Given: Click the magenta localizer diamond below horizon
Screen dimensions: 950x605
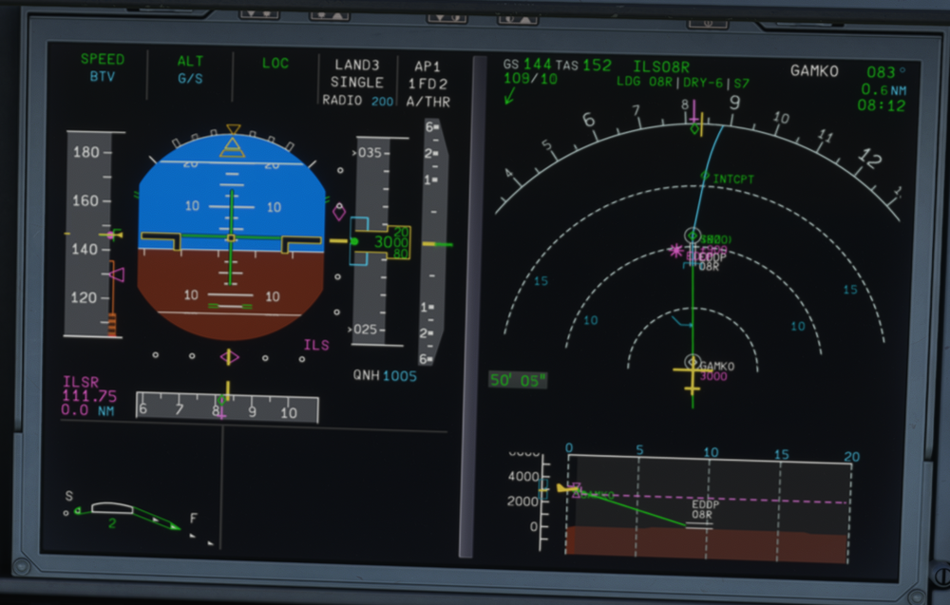Looking at the screenshot, I should pos(229,357).
